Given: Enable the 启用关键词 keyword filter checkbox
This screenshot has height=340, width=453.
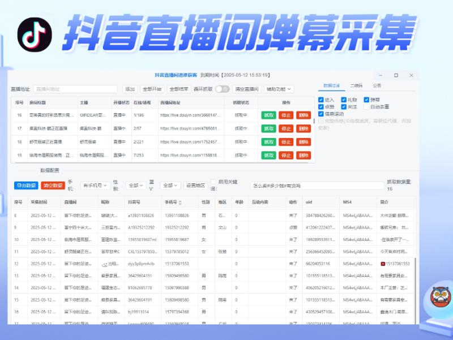Looking at the screenshot, I should (x=212, y=180).
